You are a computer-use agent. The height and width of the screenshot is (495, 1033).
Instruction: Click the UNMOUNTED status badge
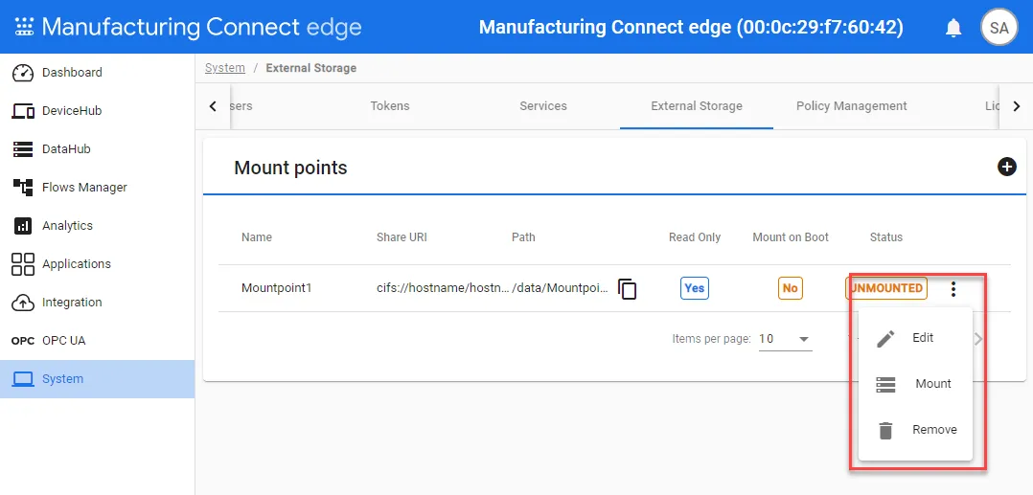pos(886,288)
